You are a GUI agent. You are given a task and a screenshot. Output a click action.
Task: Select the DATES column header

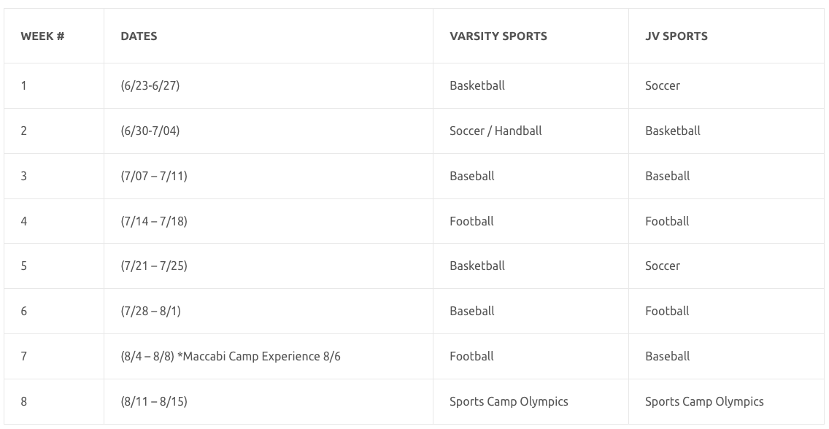[139, 36]
